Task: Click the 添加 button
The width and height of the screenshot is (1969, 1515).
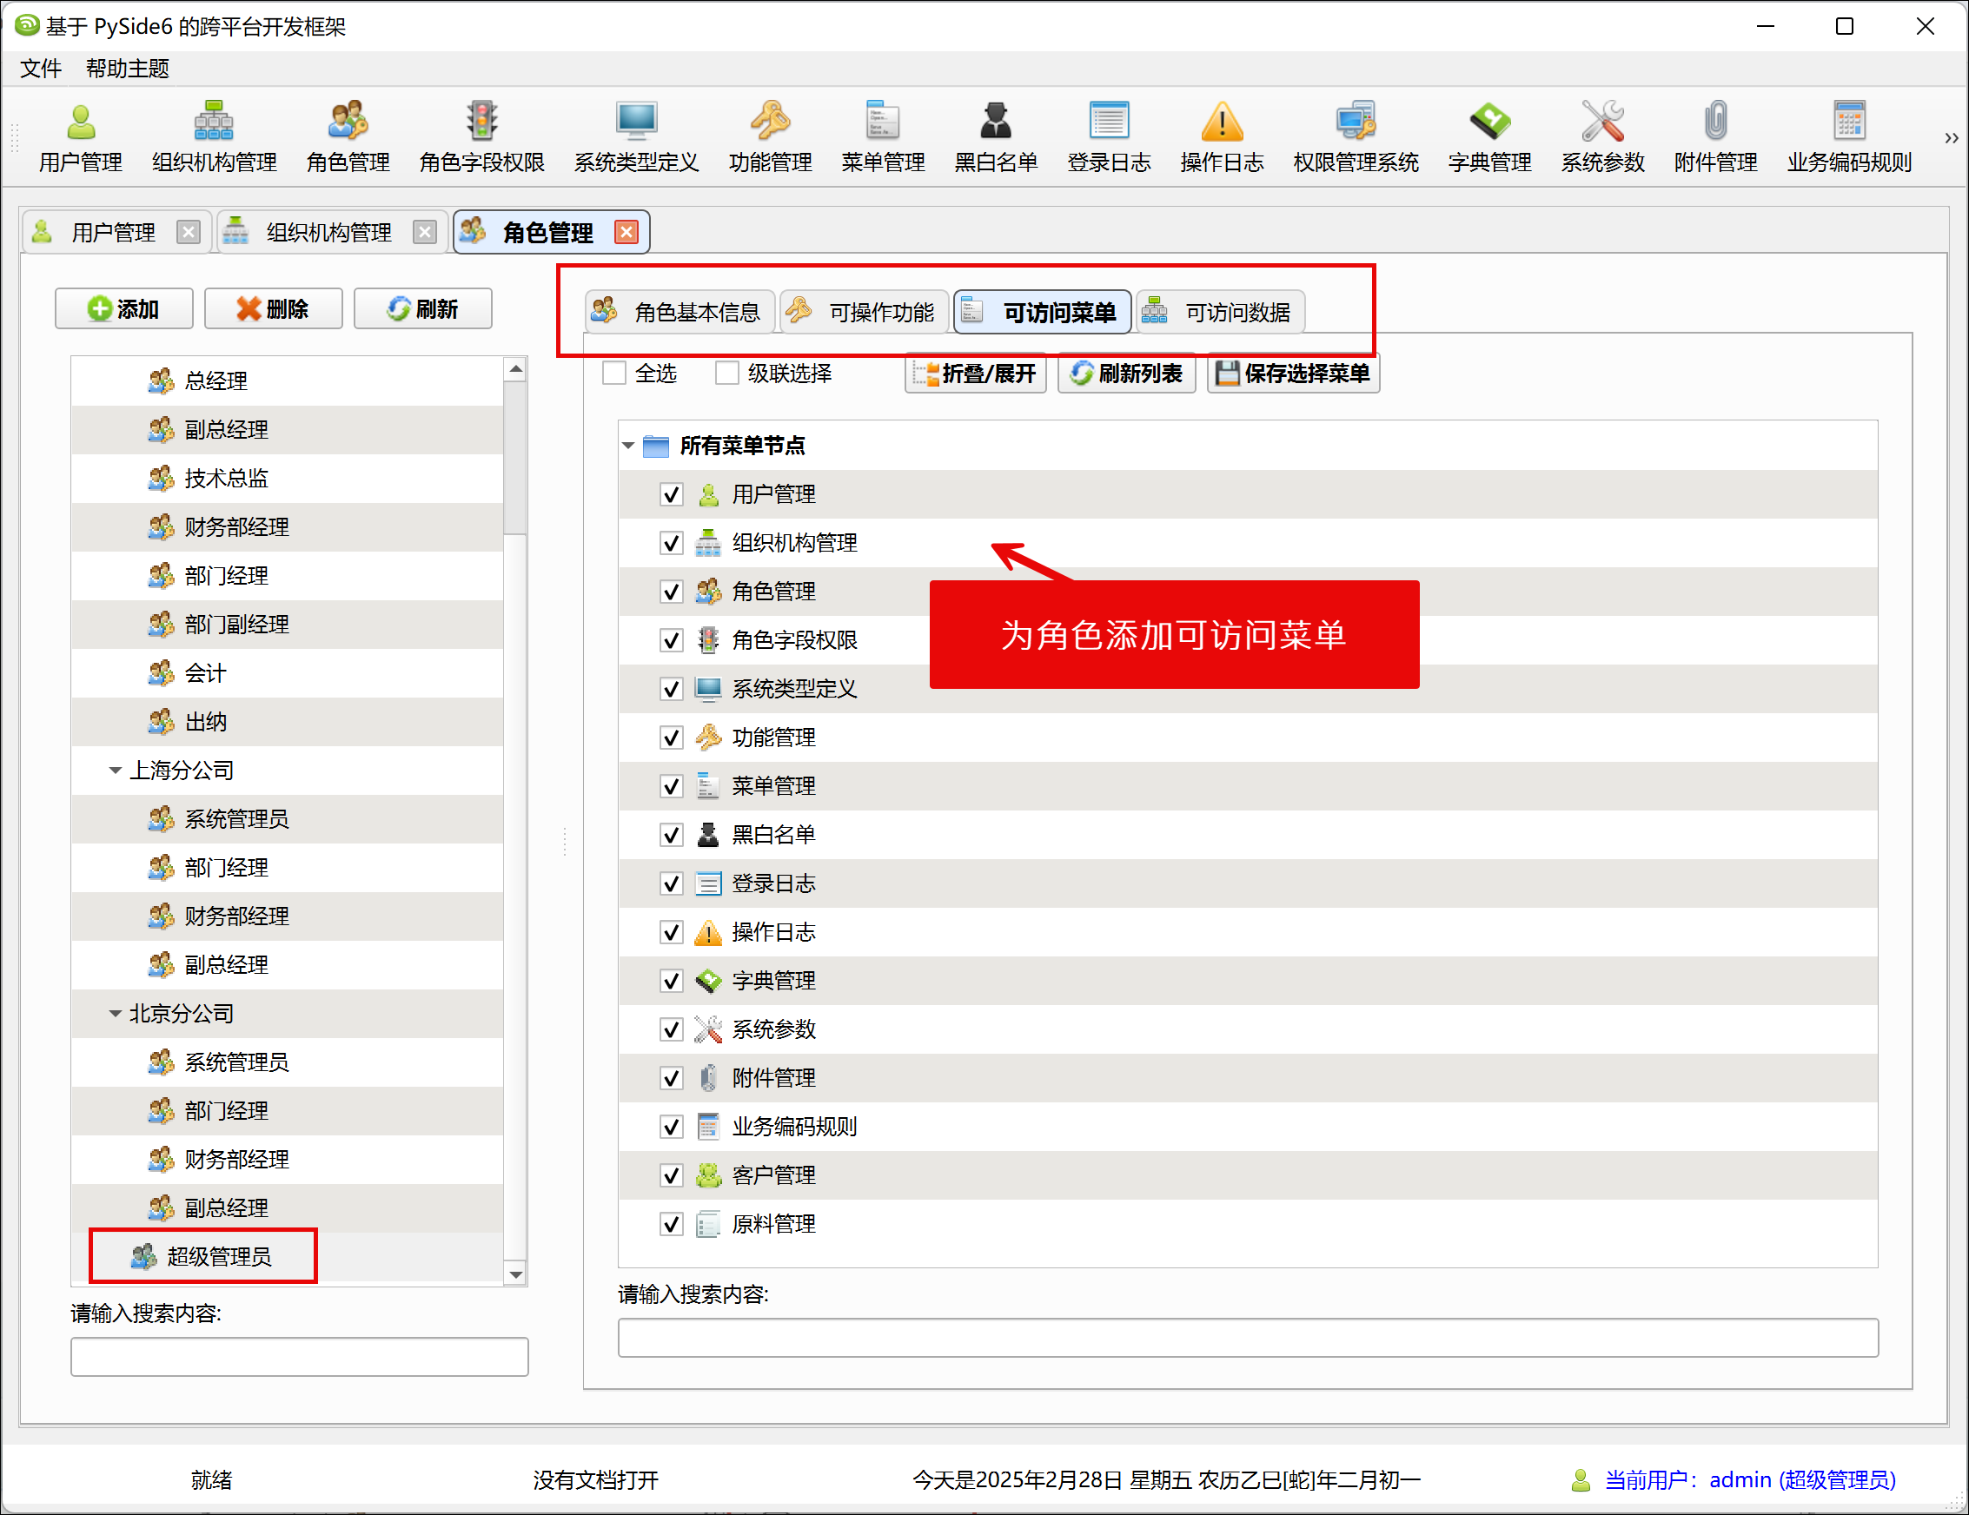Action: click(123, 309)
